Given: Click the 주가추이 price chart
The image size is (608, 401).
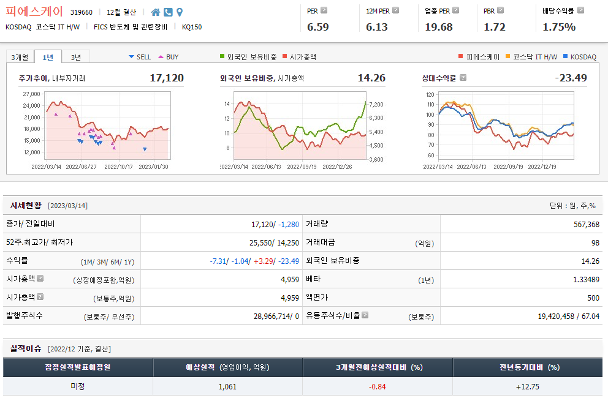Looking at the screenshot, I should 108,125.
